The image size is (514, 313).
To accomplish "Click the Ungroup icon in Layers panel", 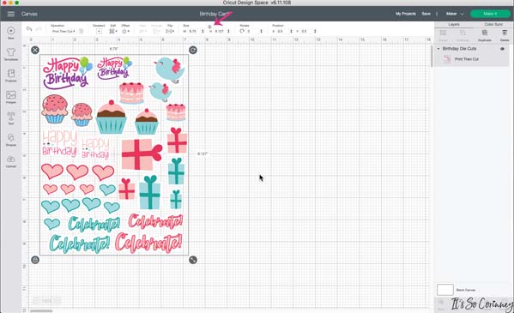I will click(x=463, y=35).
